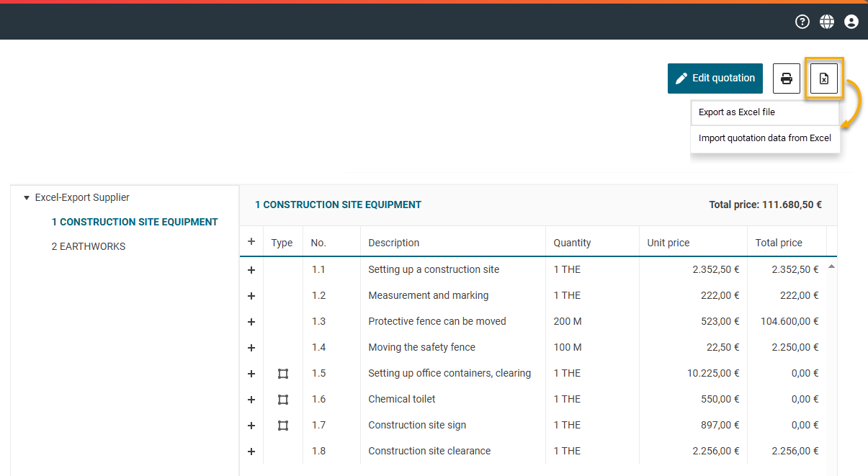868x476 pixels.
Task: Select 2 EARTHWORKS in the tree
Action: (x=89, y=246)
